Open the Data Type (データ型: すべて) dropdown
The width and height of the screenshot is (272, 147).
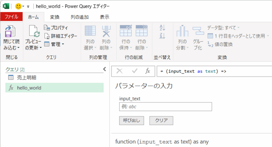(x=223, y=28)
